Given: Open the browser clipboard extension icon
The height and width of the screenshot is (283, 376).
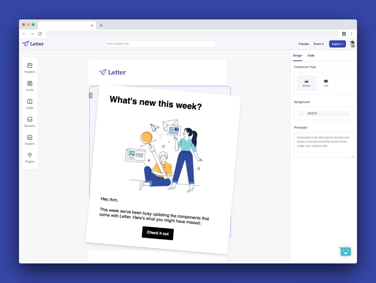Looking at the screenshot, I should pos(344,34).
